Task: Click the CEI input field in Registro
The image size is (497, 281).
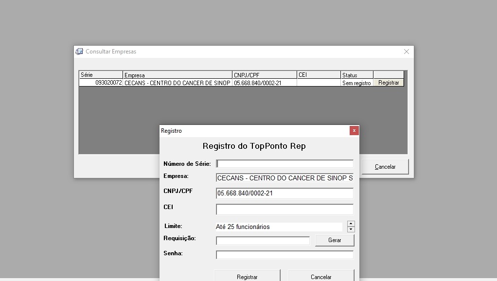Action: pos(284,210)
